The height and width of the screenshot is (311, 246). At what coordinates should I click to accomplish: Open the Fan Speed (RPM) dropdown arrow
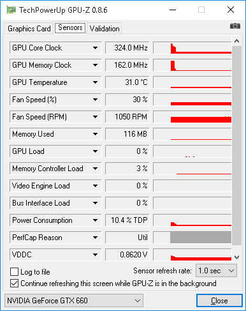point(96,117)
